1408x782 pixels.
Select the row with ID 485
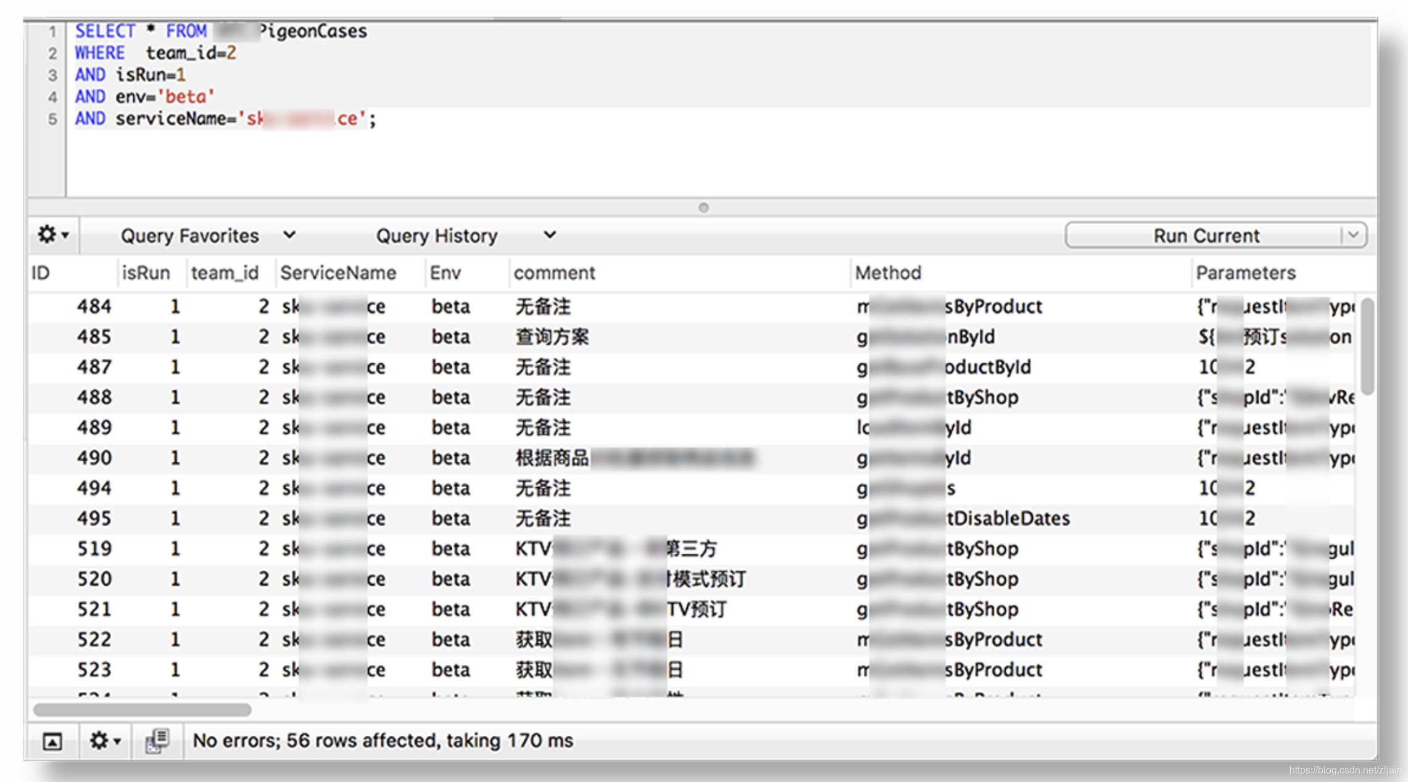[x=691, y=337]
